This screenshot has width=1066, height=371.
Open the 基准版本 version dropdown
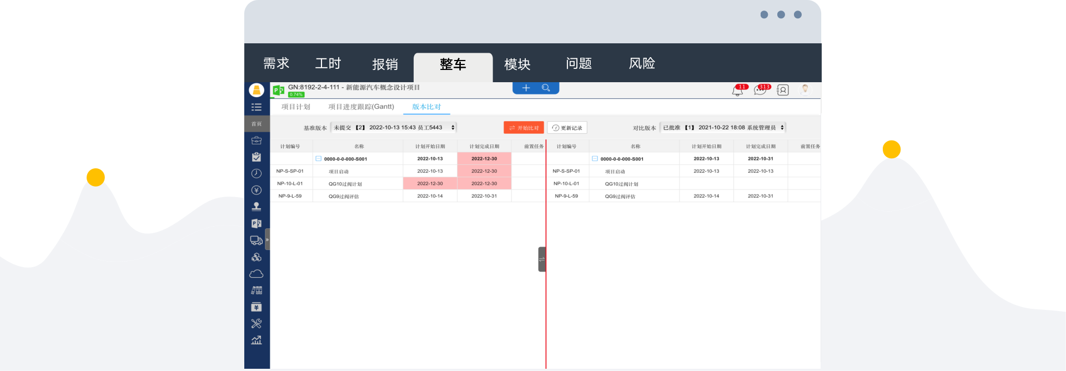(394, 128)
